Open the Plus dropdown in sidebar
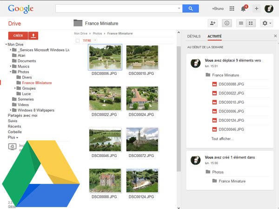This screenshot has width=279, height=209. coord(13,137)
